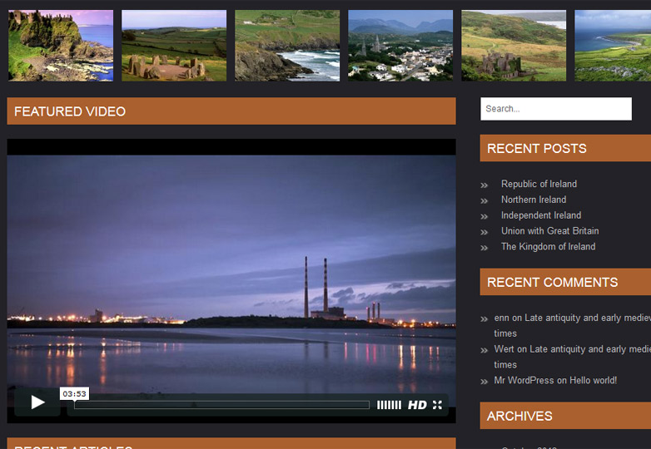Click arrow bullet beside Mr WordPress comment
Image resolution: width=651 pixels, height=449 pixels.
[x=485, y=382]
